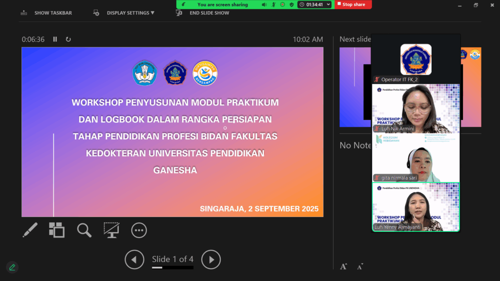The width and height of the screenshot is (500, 281).
Task: Select Luh Nik Armini video tile
Action: (x=416, y=108)
